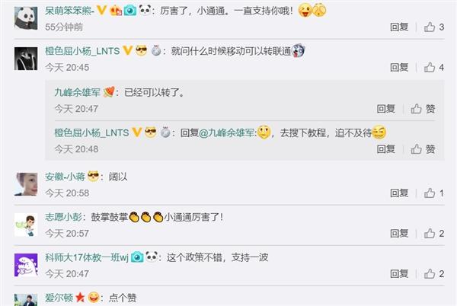Click the username 志愿小彭
457x306 pixels.
(x=63, y=217)
